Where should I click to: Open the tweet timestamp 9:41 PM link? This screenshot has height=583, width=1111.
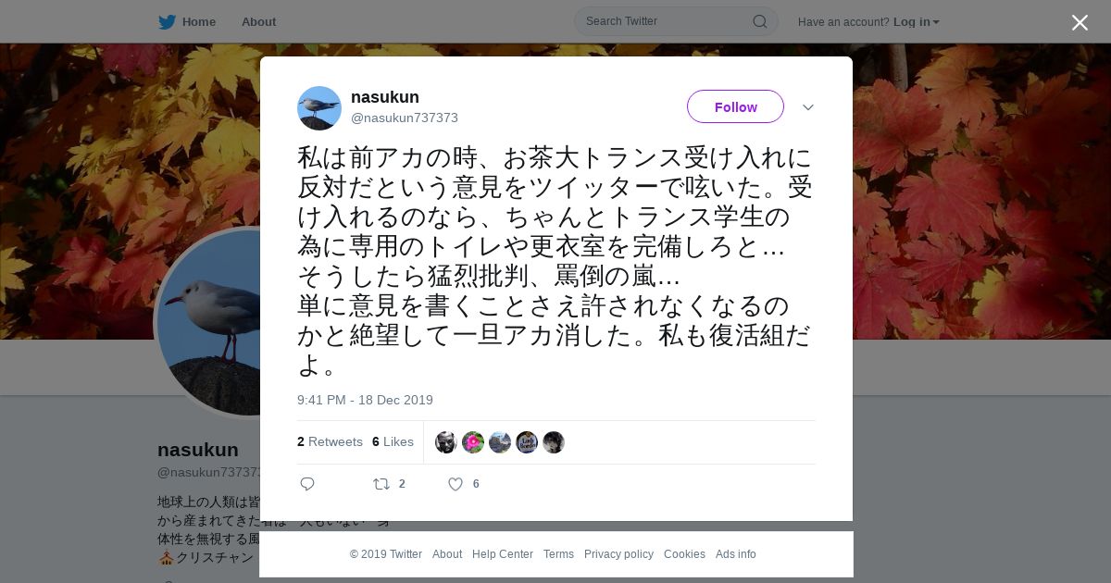coord(365,400)
